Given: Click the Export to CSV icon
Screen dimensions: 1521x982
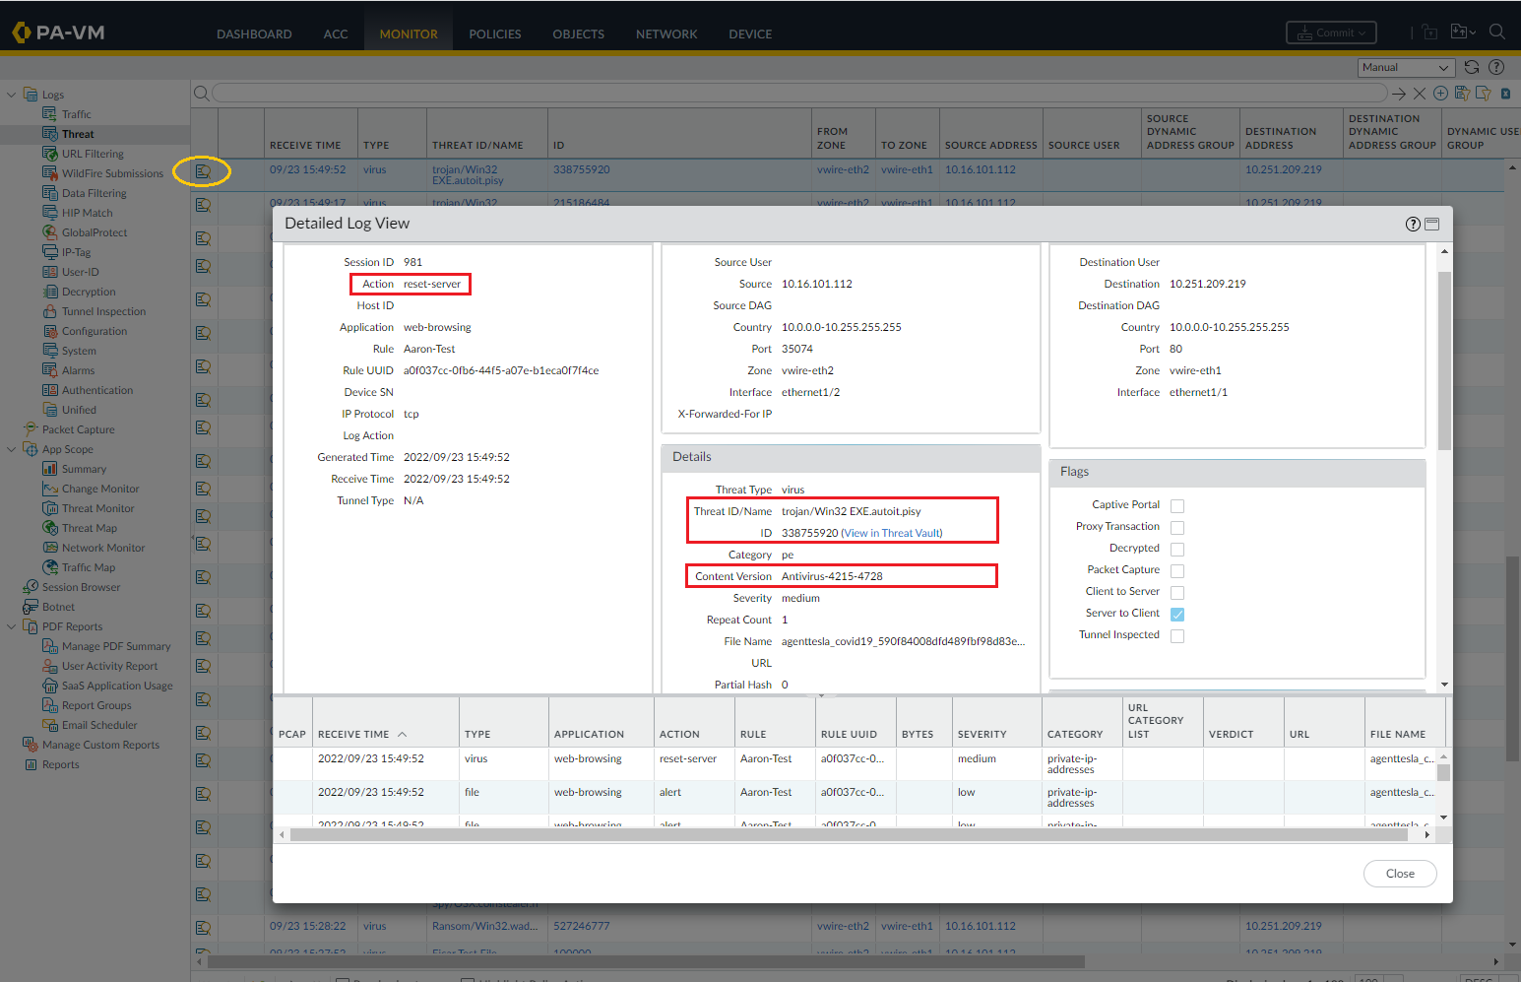Looking at the screenshot, I should 1505,94.
